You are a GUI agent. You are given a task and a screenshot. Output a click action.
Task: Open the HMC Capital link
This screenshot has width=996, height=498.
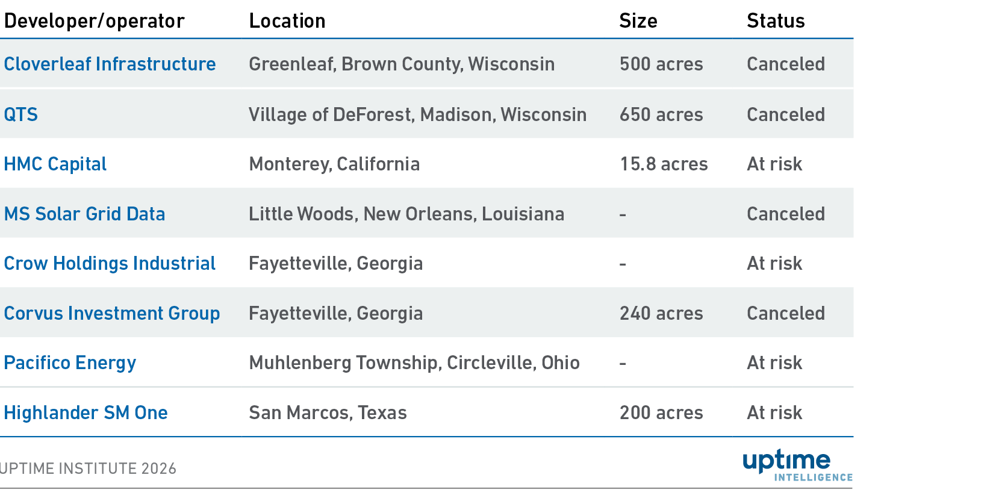click(55, 164)
